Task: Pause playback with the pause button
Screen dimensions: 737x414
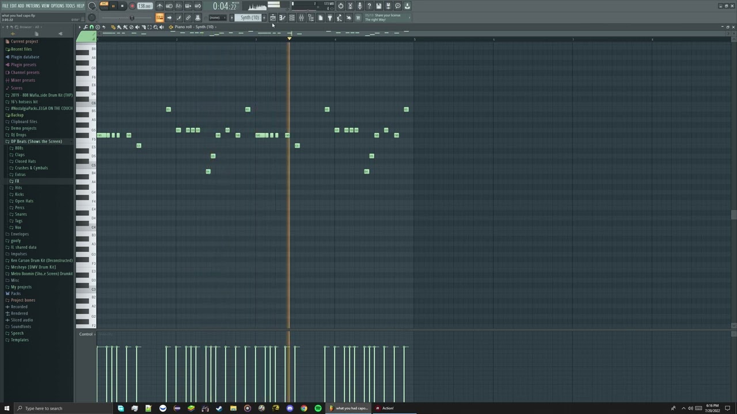Action: (x=113, y=6)
